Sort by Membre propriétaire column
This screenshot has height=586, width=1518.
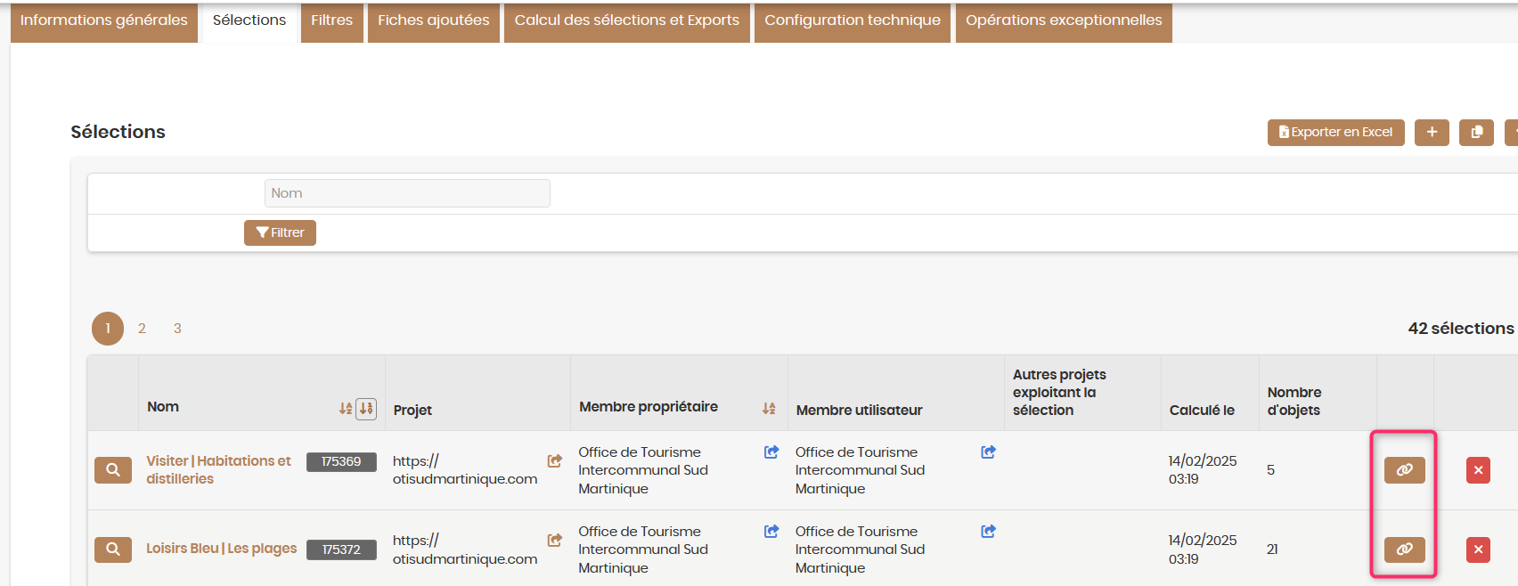point(769,408)
